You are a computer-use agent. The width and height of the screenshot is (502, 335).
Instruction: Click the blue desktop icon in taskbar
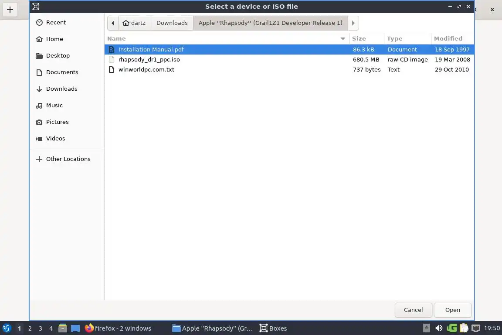pyautogui.click(x=75, y=328)
